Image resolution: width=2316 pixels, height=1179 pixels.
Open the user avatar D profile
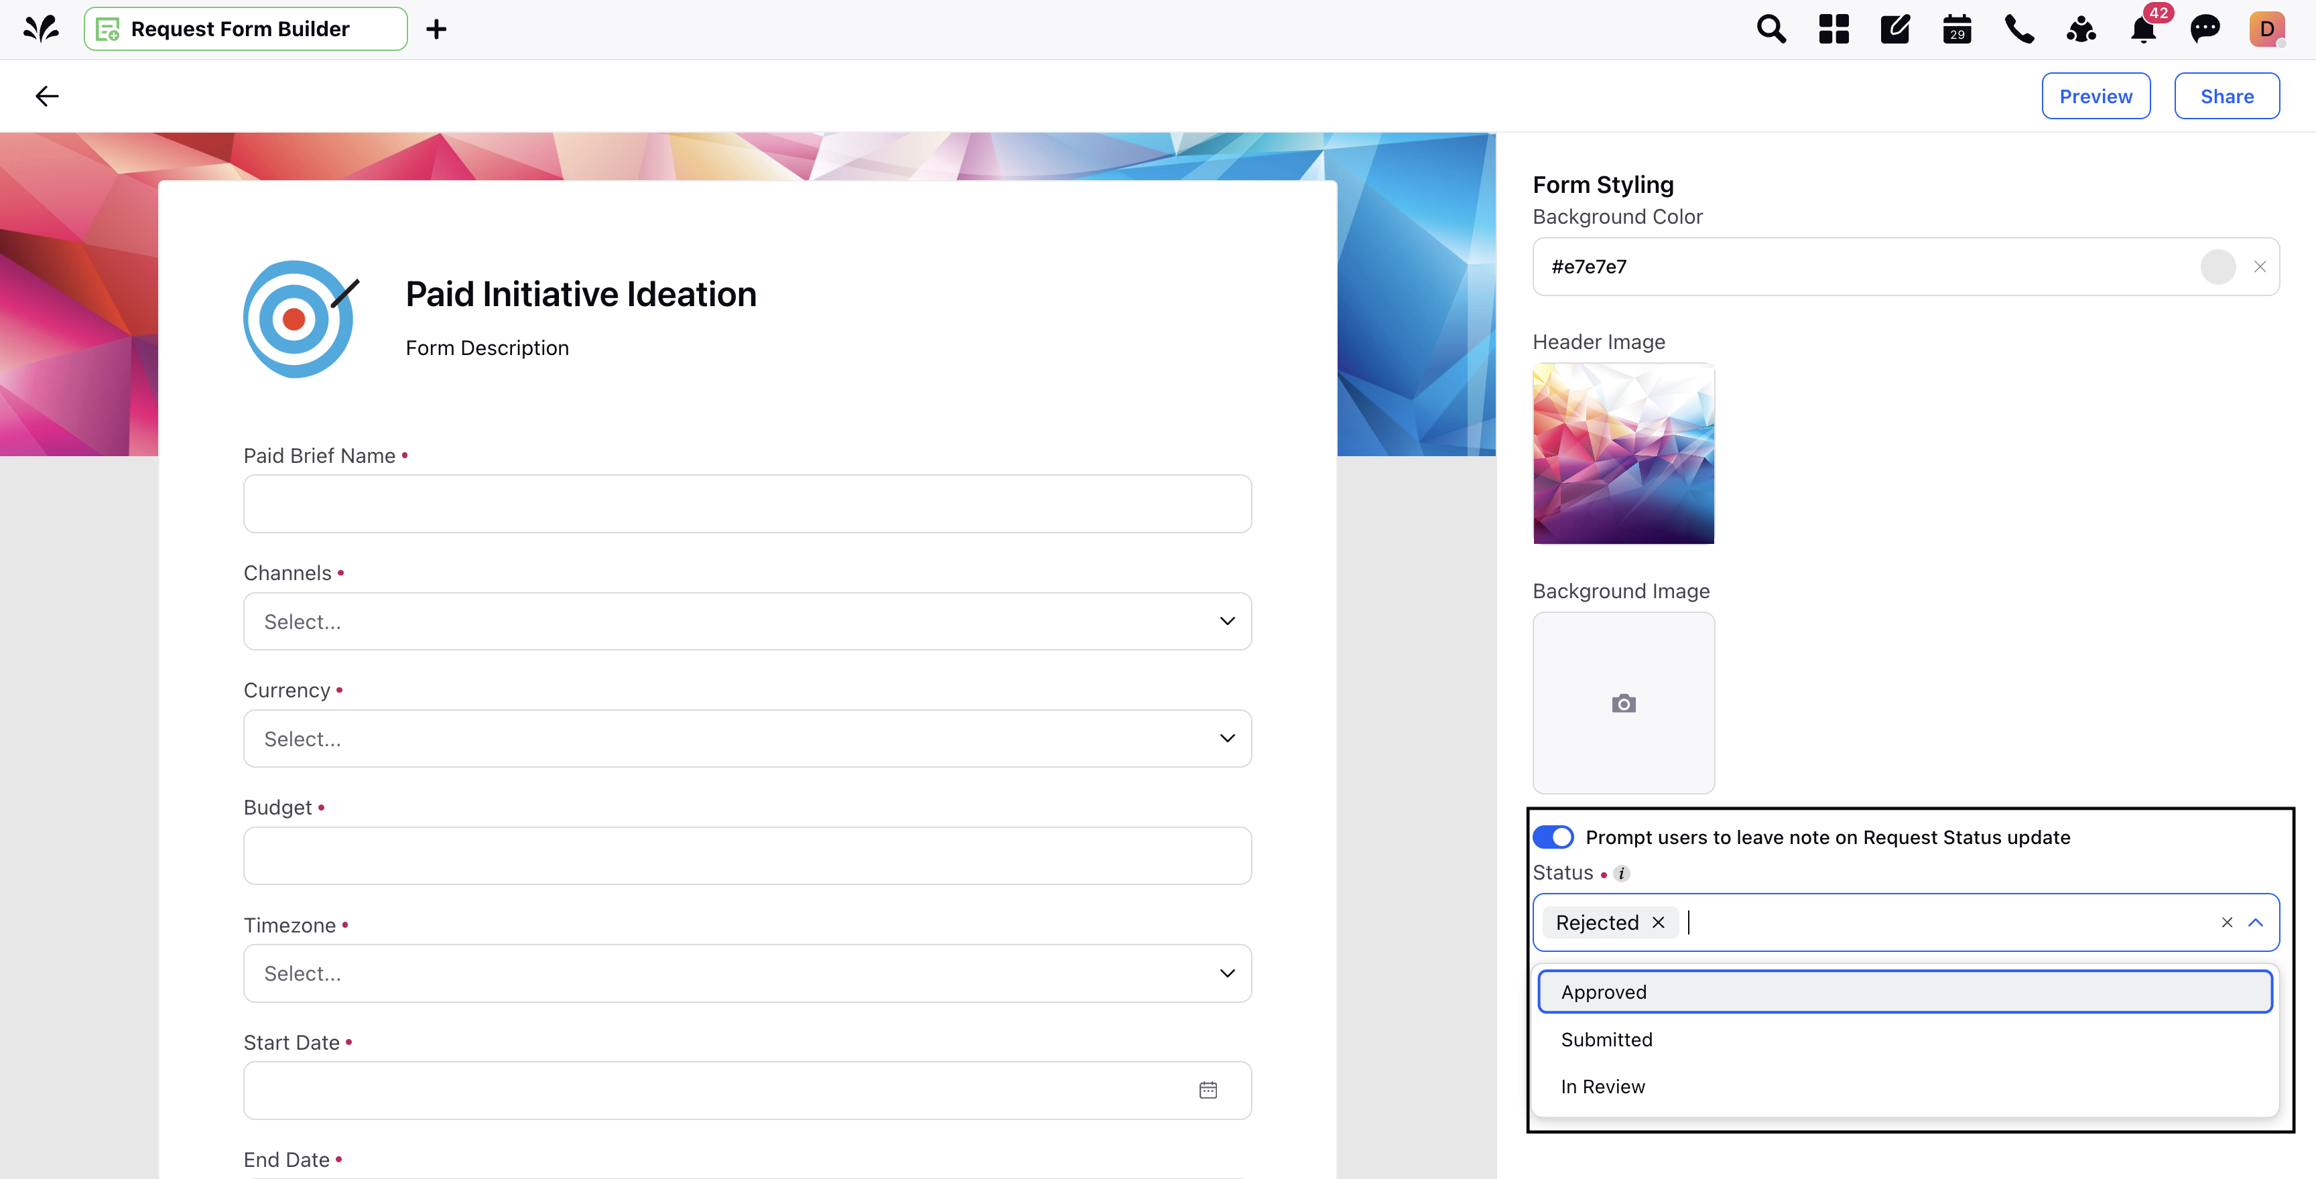2268,29
